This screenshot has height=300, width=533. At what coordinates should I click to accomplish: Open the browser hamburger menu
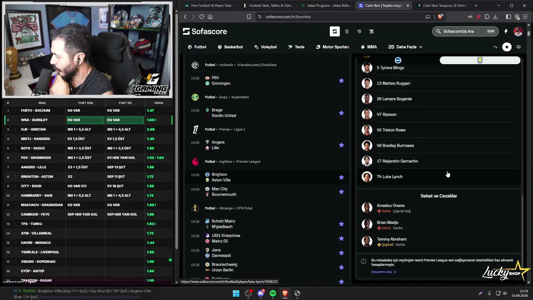click(526, 17)
